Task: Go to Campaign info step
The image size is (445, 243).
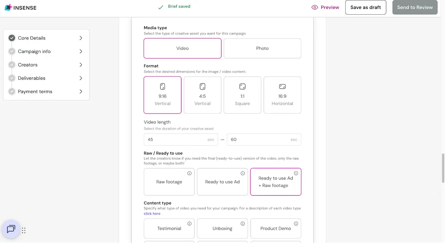Action: pos(34,52)
